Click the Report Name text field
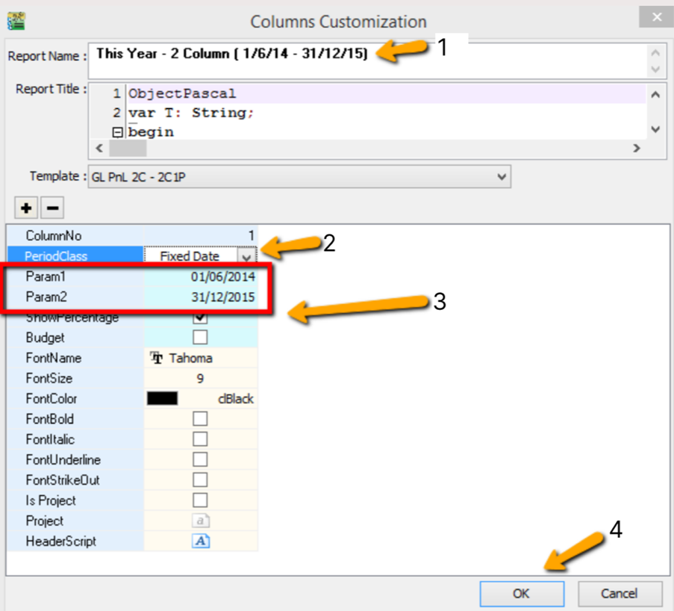Viewport: 674px width, 611px height. click(366, 61)
